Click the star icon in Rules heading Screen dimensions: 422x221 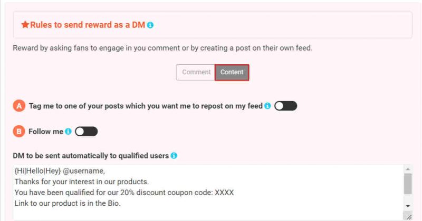click(x=25, y=25)
